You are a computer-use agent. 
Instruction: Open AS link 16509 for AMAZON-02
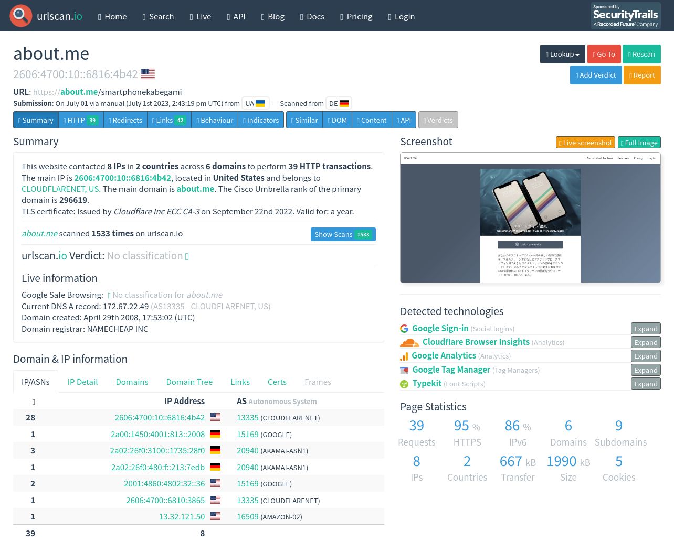coord(248,516)
